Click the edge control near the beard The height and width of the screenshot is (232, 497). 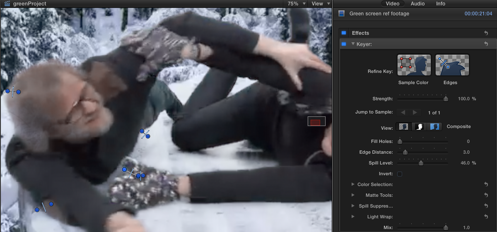coord(145,134)
